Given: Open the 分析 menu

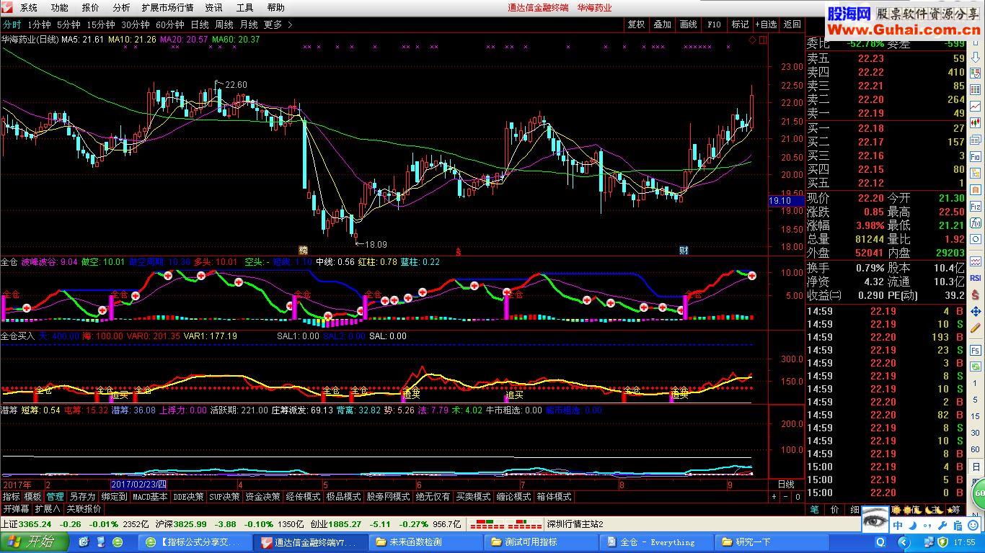Looking at the screenshot, I should tap(121, 8).
